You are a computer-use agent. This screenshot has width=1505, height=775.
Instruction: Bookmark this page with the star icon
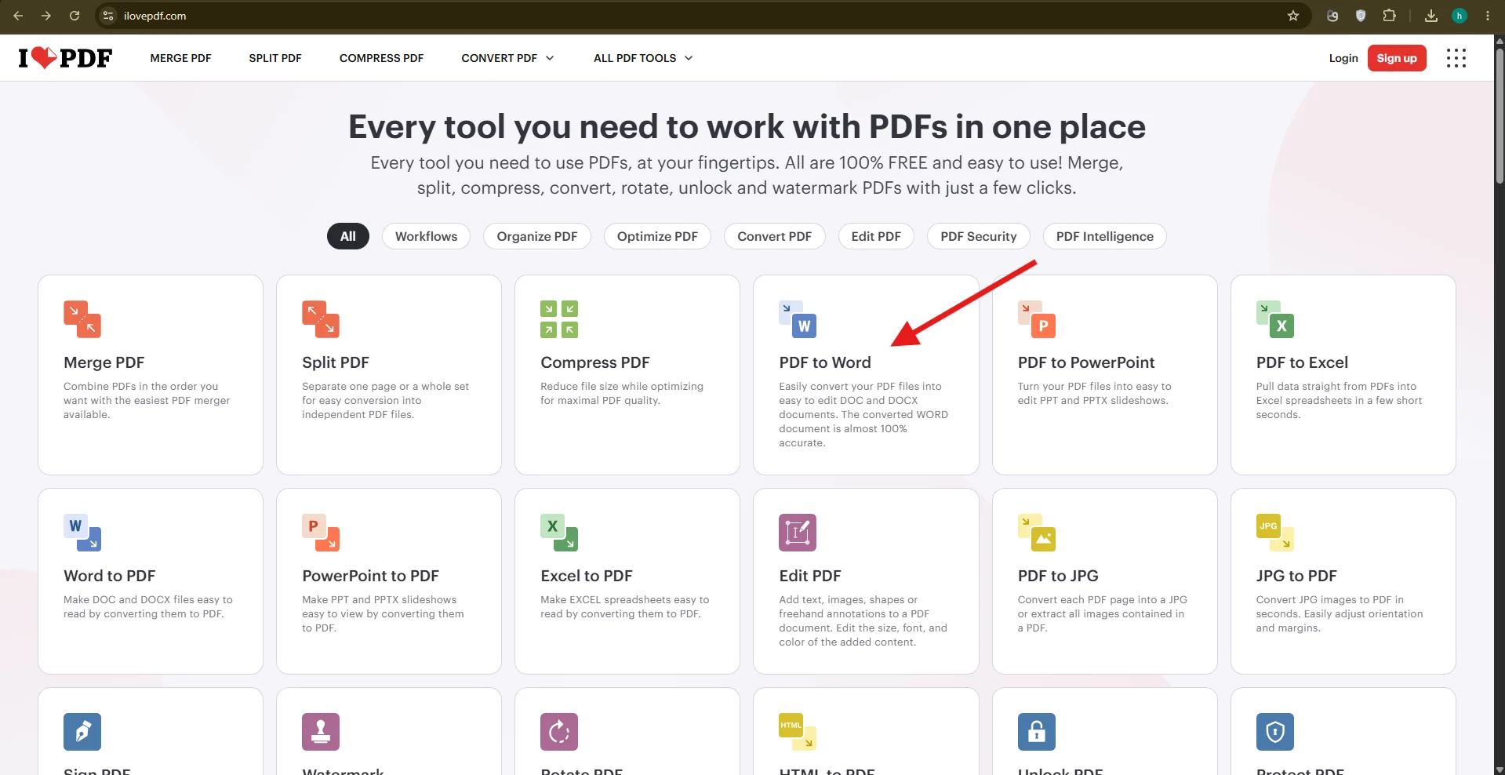[x=1293, y=16]
